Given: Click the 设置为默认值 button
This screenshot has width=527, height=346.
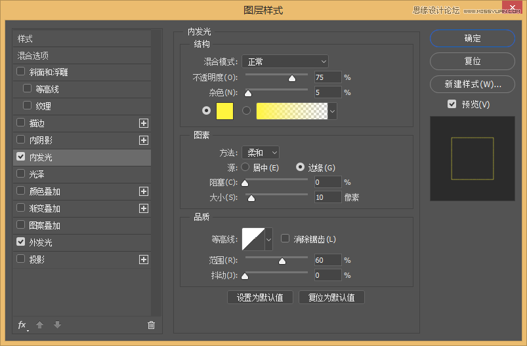Looking at the screenshot, I should (260, 298).
